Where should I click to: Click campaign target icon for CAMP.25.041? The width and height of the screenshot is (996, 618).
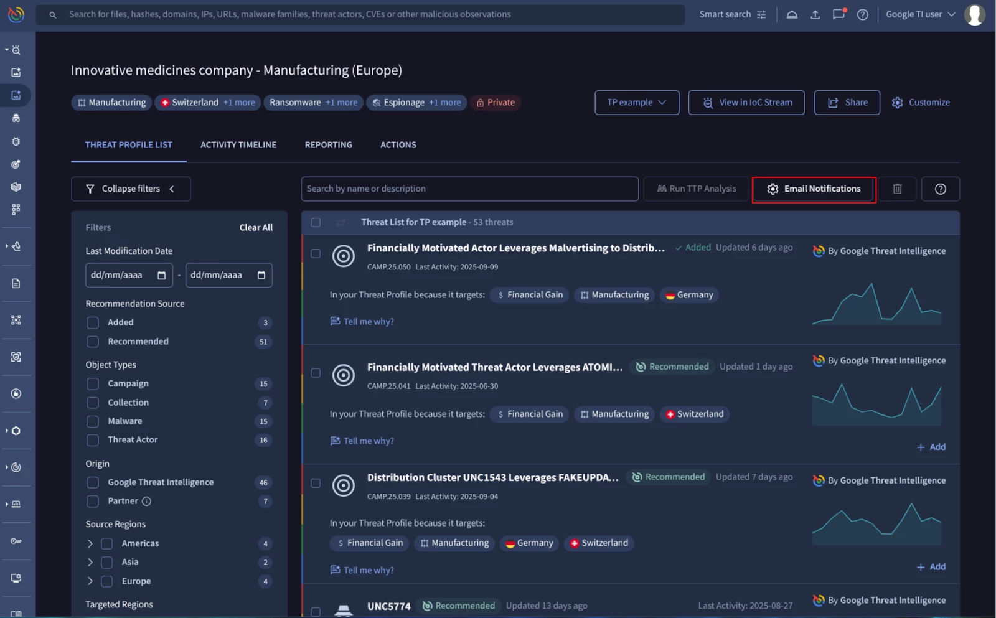[x=343, y=375]
